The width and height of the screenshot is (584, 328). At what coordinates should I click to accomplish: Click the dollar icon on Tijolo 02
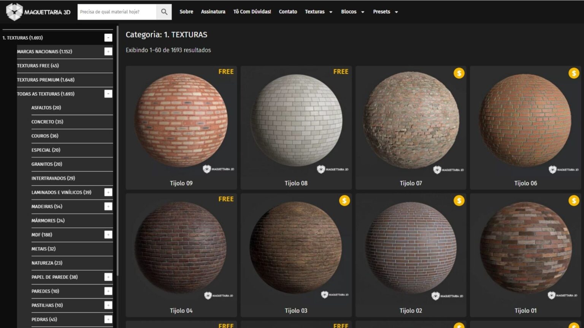459,200
